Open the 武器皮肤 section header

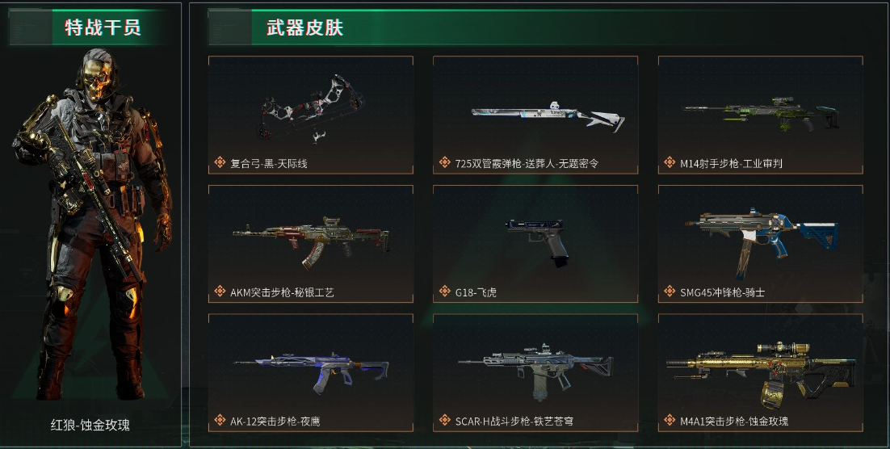pos(304,27)
